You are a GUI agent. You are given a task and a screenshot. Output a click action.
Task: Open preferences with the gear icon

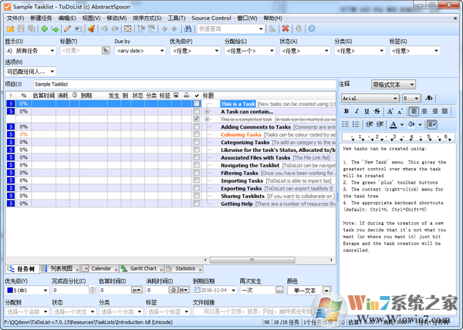click(312, 29)
